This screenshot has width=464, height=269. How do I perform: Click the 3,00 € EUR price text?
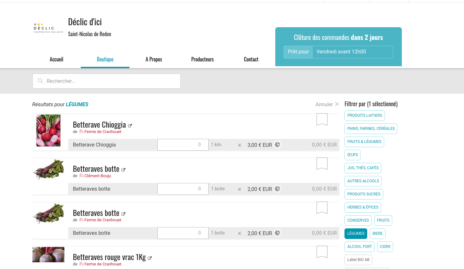tap(260, 145)
